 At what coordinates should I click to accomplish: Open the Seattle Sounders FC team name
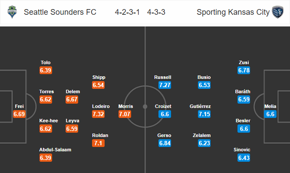(60, 12)
